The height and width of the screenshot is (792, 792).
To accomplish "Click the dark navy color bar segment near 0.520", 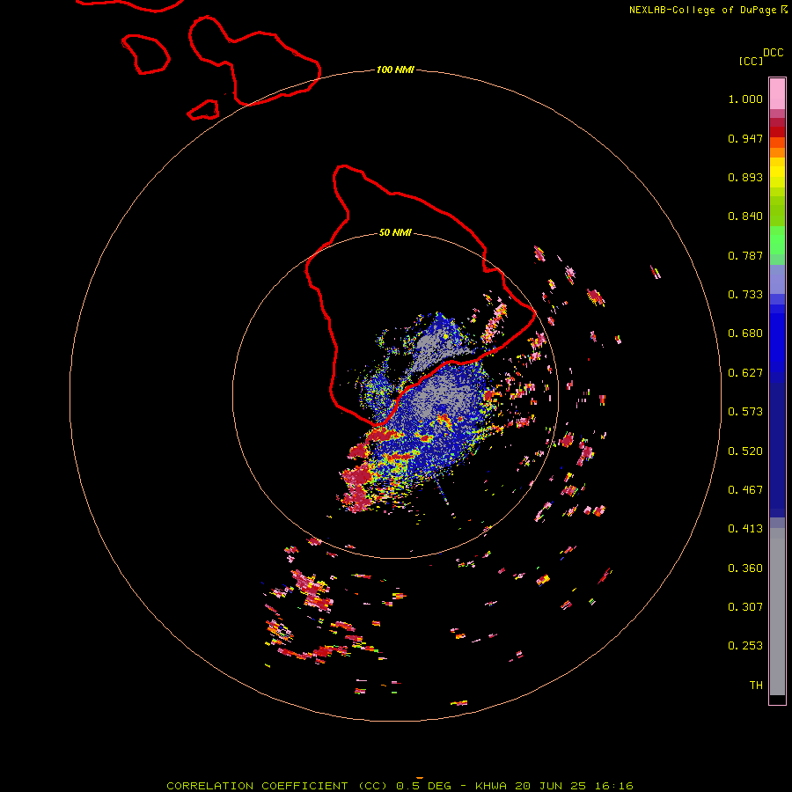I will pyautogui.click(x=777, y=444).
